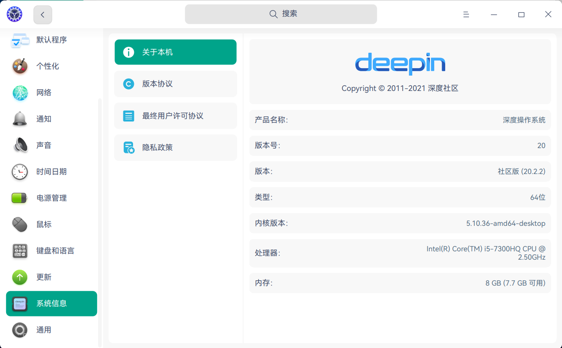Screen dimensions: 562x348
Task: Open the 电源管理 battery icon
Action: pos(20,198)
